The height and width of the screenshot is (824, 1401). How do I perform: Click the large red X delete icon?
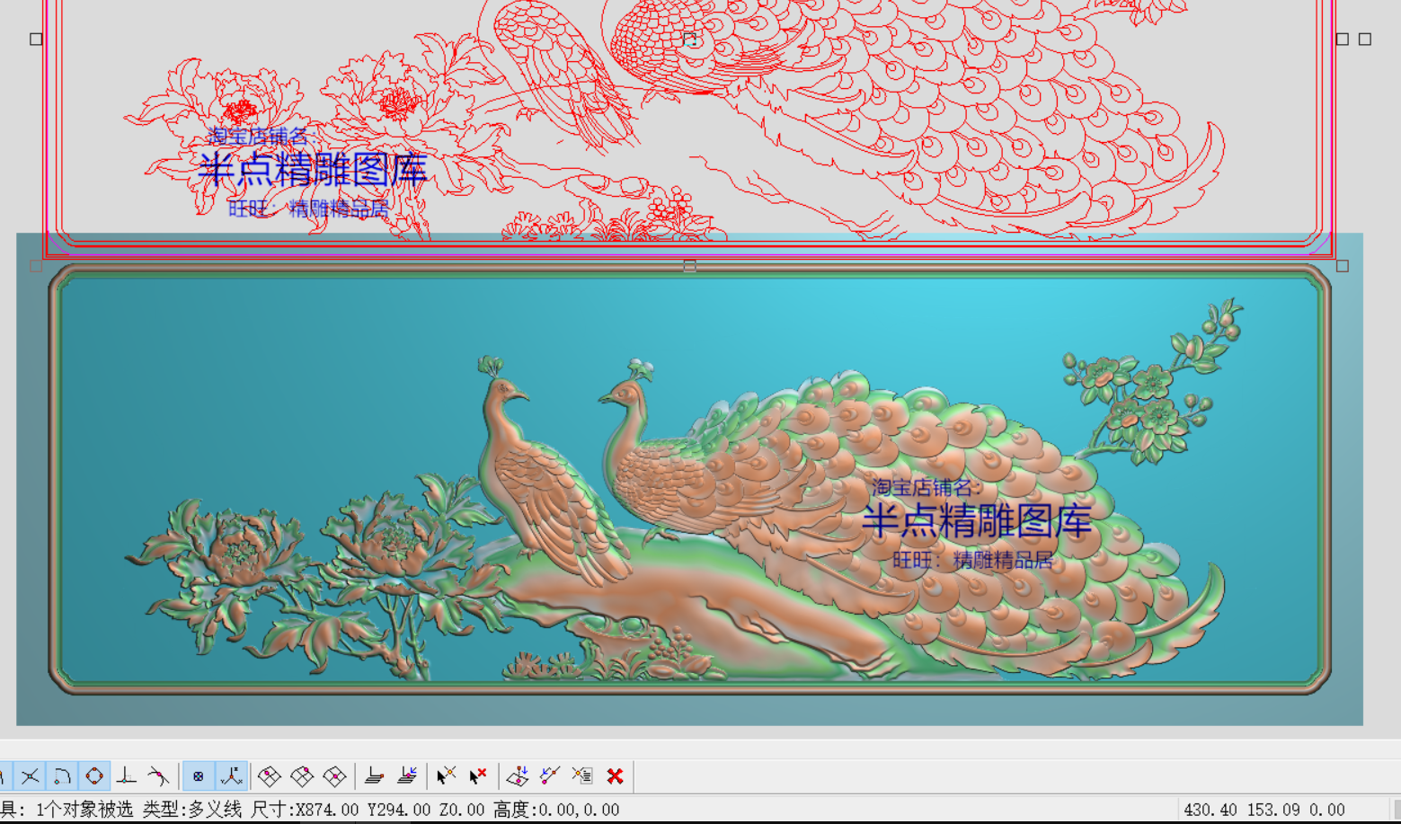616,775
